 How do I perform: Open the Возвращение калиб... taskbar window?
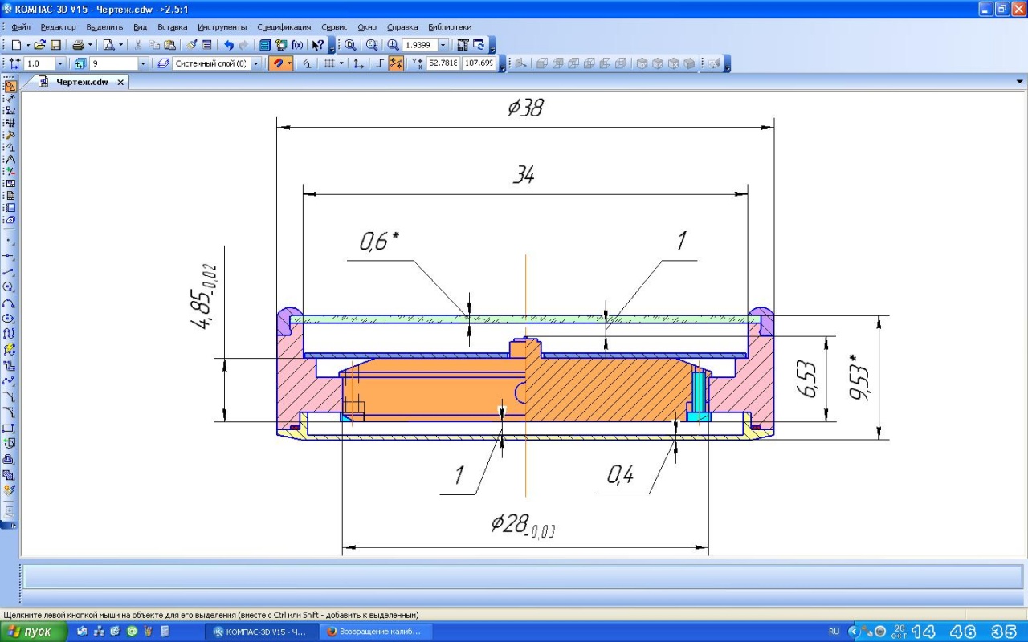pyautogui.click(x=373, y=632)
